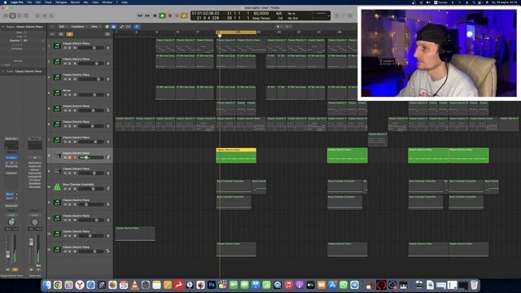This screenshot has height=293, width=521.
Task: Click the volume slider of Boys Chamber Ensemble
Action: pos(90,189)
